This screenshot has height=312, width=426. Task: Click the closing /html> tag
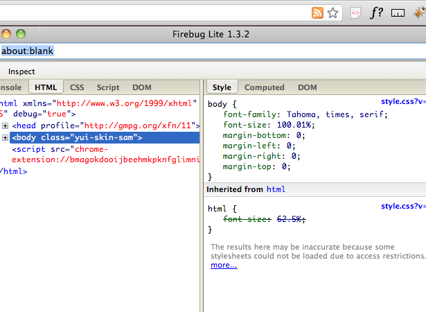pyautogui.click(x=14, y=171)
